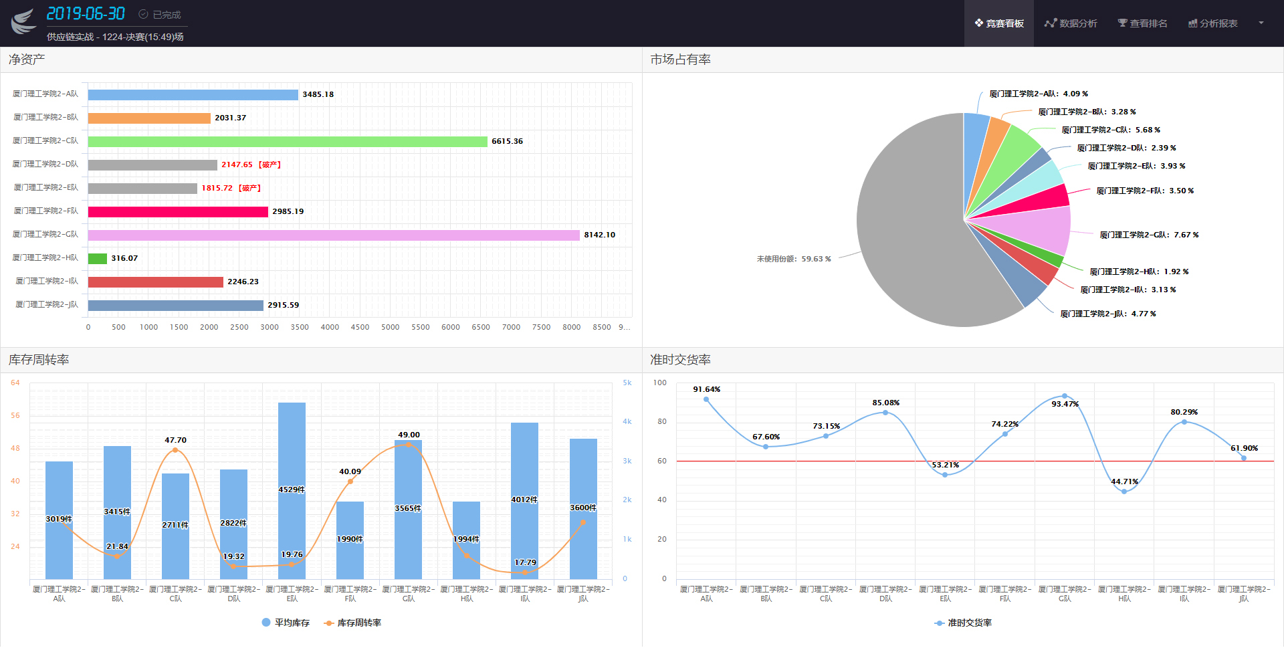1284x648 pixels.
Task: Click the 93.47% delivery point for G队
Action: tap(1065, 396)
